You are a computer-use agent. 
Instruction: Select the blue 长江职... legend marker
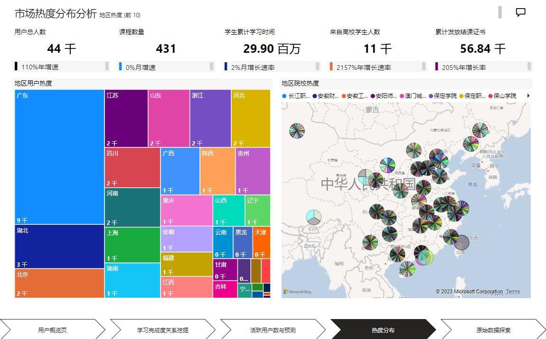click(x=284, y=96)
